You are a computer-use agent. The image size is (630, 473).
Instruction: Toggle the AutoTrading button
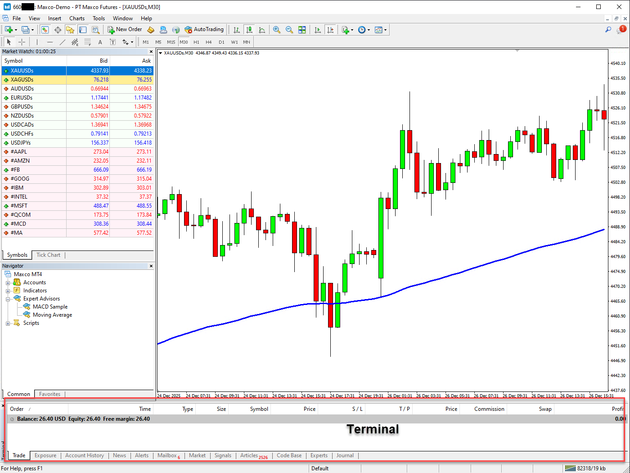click(204, 30)
